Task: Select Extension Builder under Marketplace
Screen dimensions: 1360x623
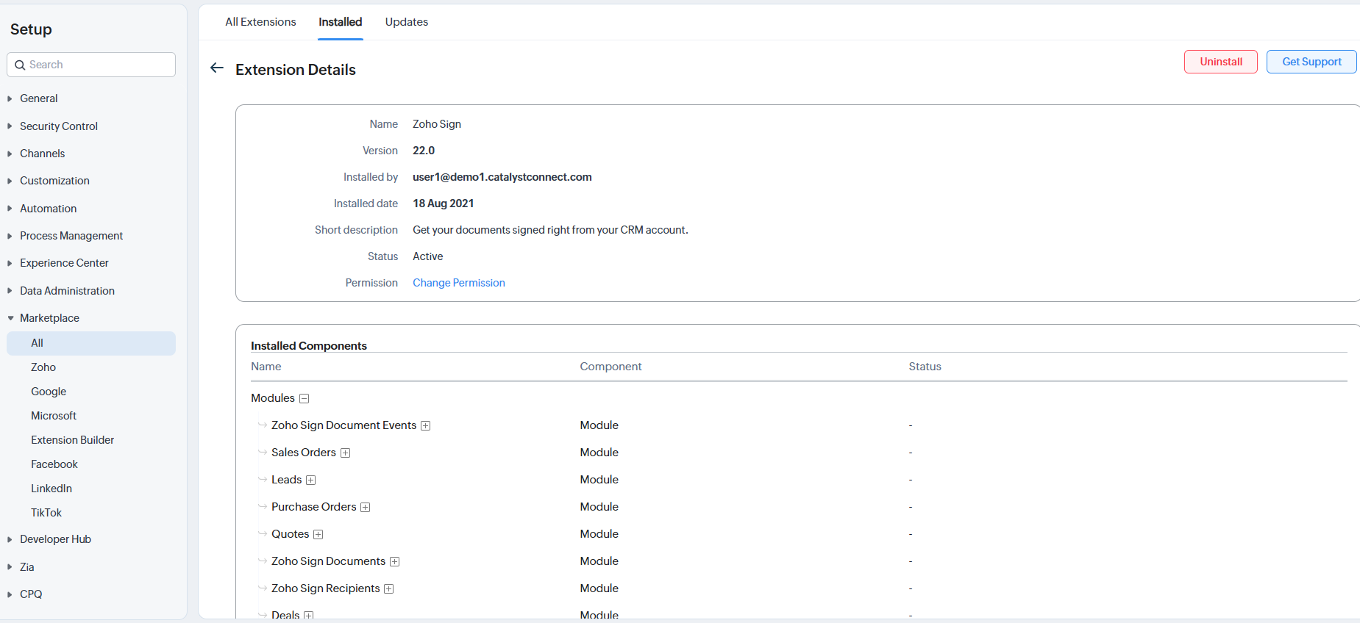Action: click(x=72, y=440)
